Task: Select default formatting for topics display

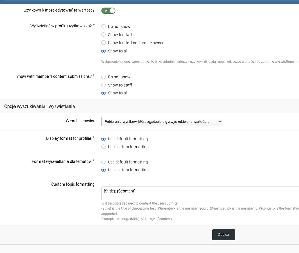Action: click(104, 162)
